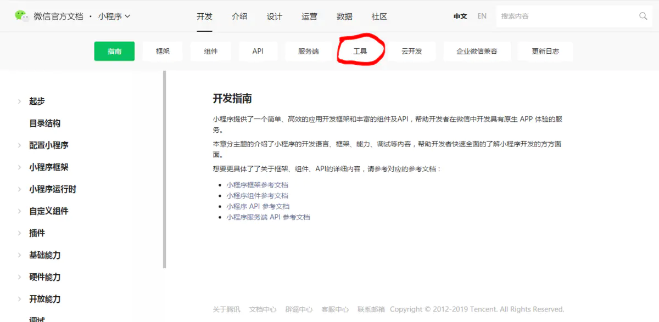Click the WeChat logo icon
The height and width of the screenshot is (322, 659).
(22, 16)
